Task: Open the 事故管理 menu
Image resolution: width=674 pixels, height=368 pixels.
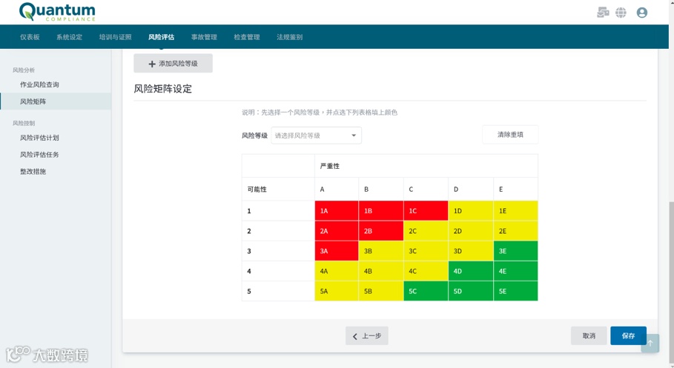Action: point(204,37)
